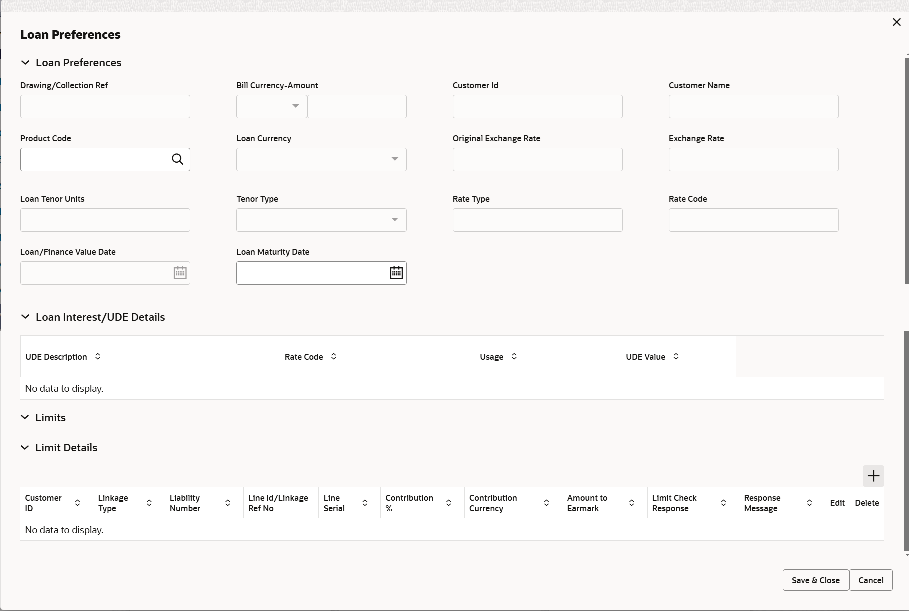This screenshot has width=909, height=611.
Task: Open the Loan Currency dropdown
Action: 395,159
